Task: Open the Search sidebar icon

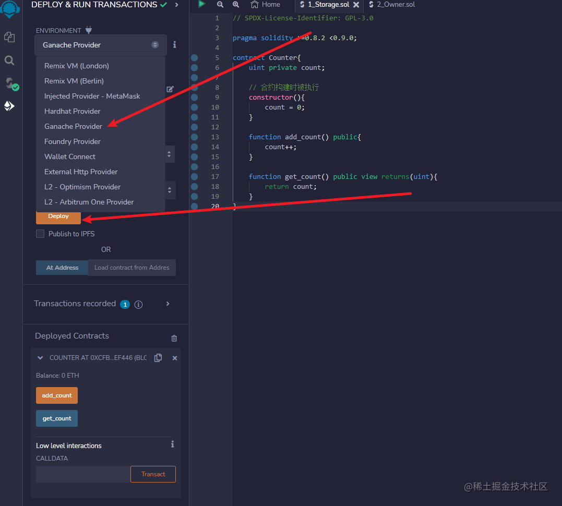Action: tap(9, 60)
